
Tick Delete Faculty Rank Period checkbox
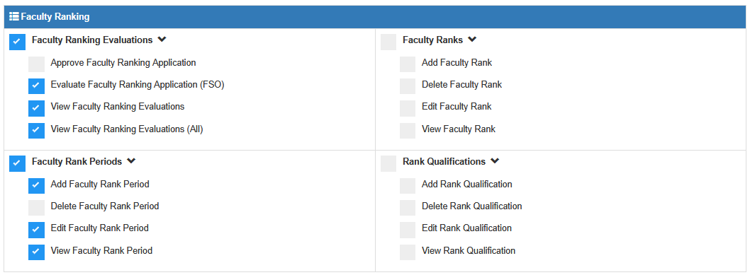click(x=36, y=208)
